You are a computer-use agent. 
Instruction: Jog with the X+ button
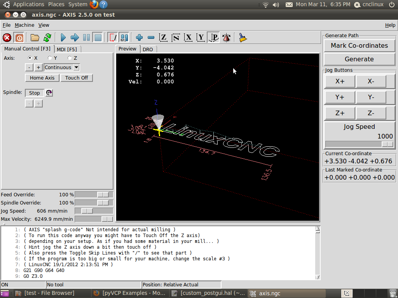pyautogui.click(x=340, y=81)
